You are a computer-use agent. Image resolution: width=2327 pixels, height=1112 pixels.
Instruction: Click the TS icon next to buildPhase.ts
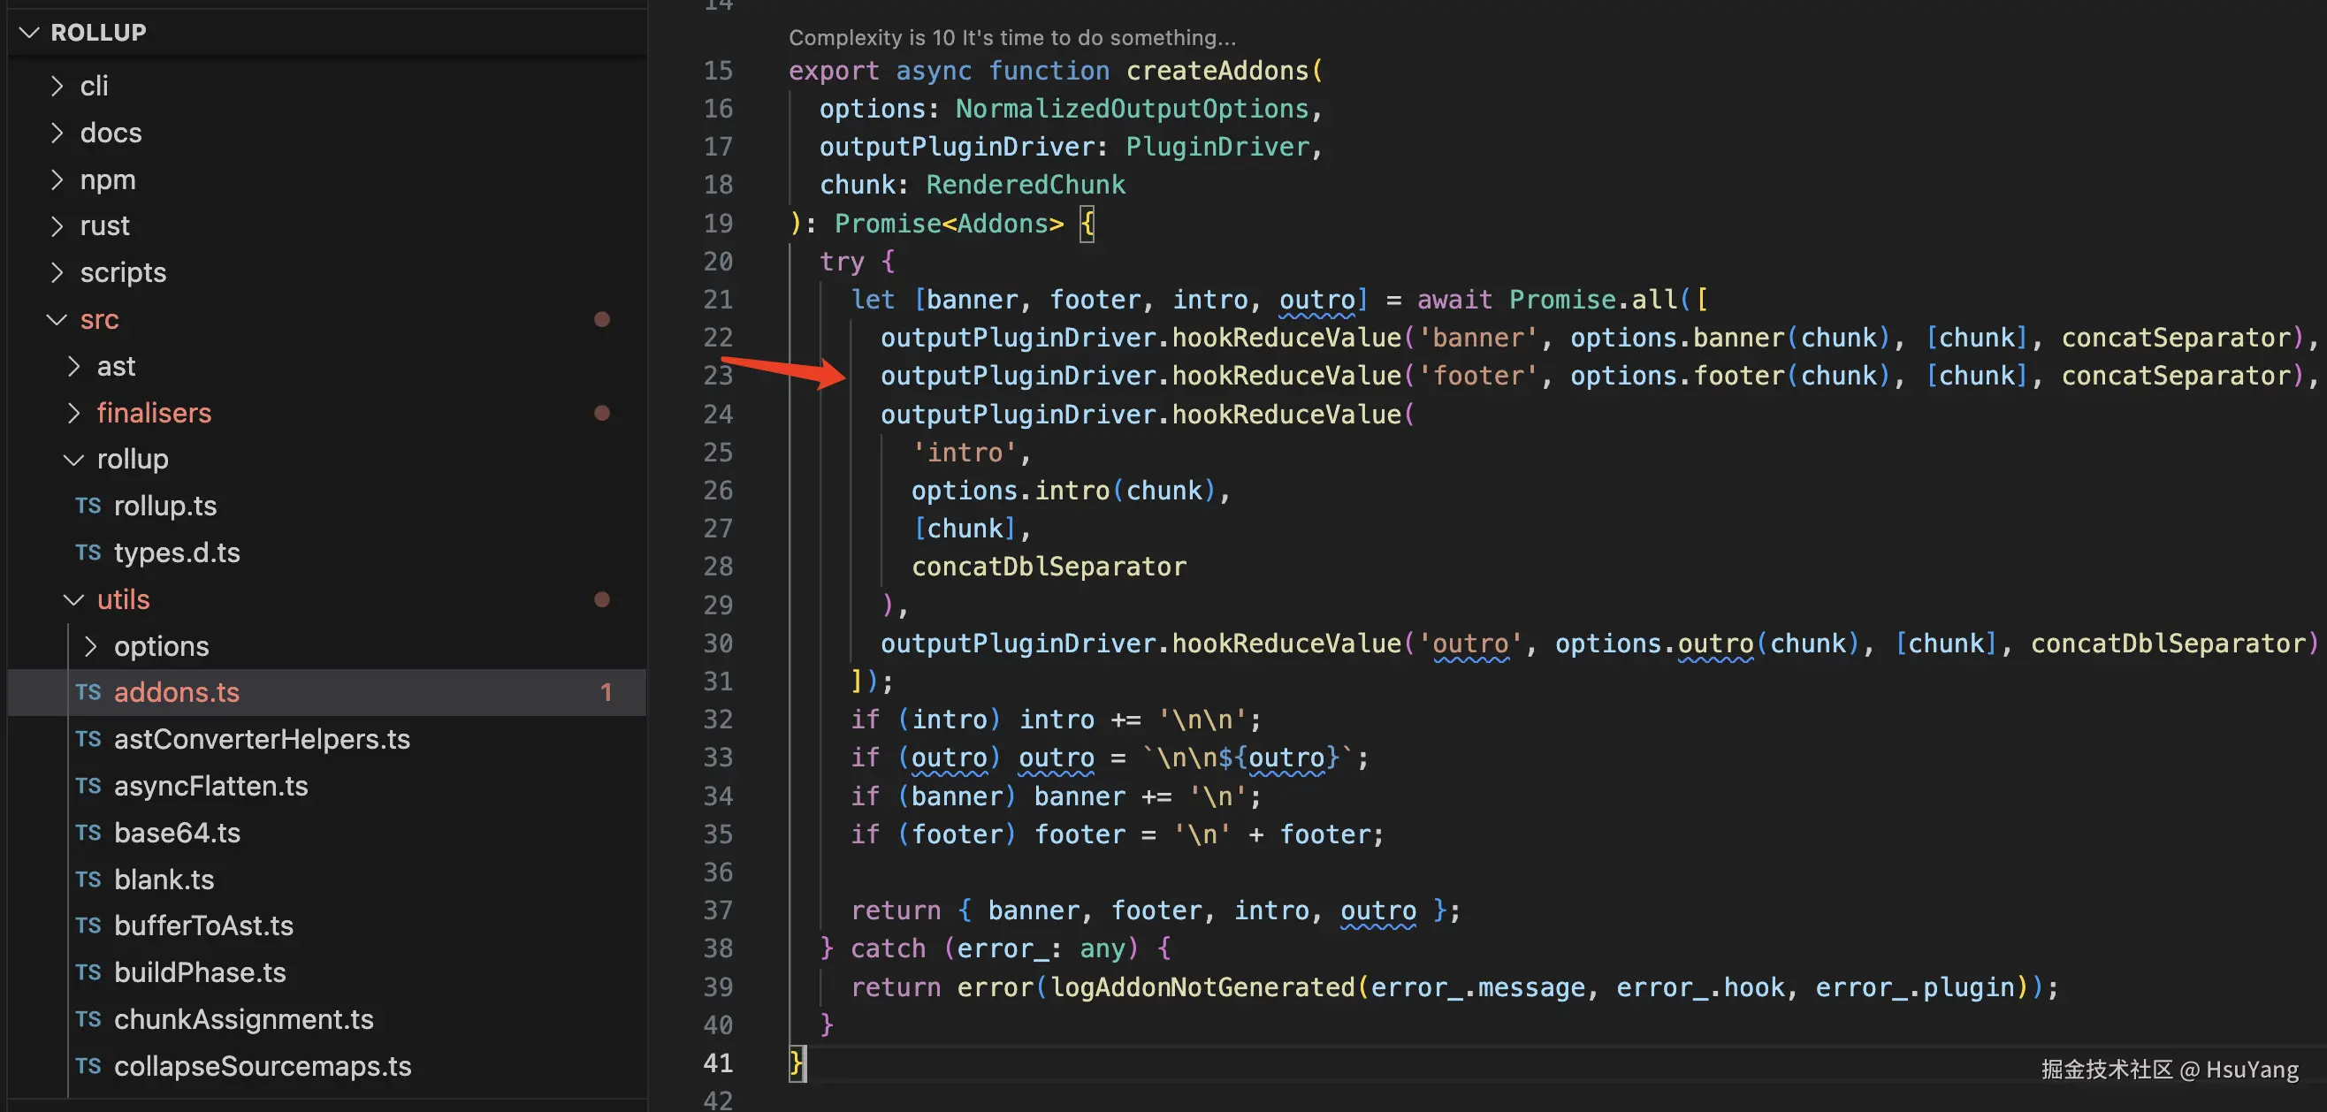[x=88, y=972]
